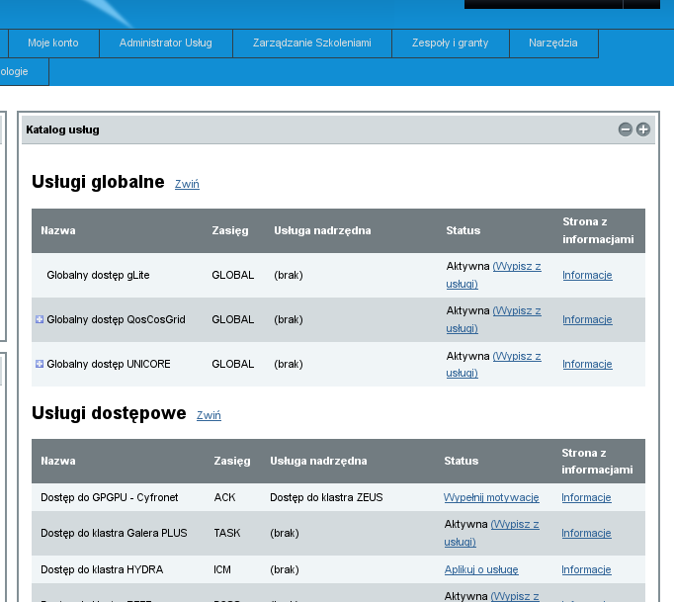Click Aplikuj o usługę for klastra HYDRA
Screen dimensions: 674x602
[x=481, y=569]
